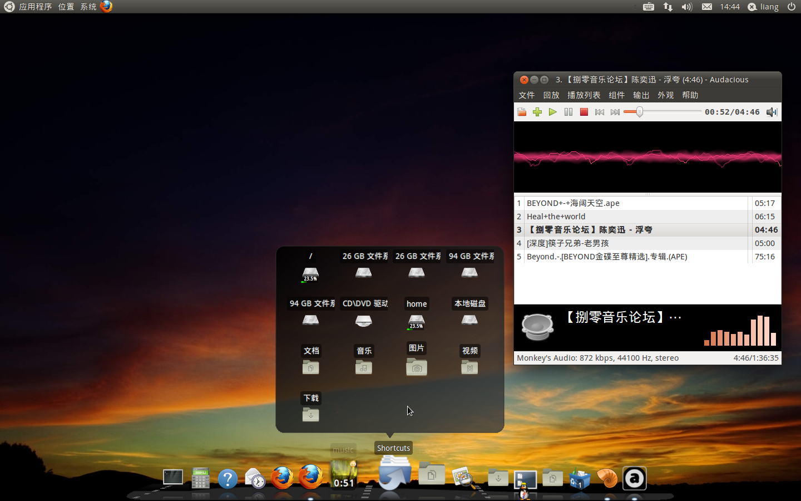The width and height of the screenshot is (801, 501).
Task: Click the Audacious "a" dock icon
Action: click(x=635, y=478)
